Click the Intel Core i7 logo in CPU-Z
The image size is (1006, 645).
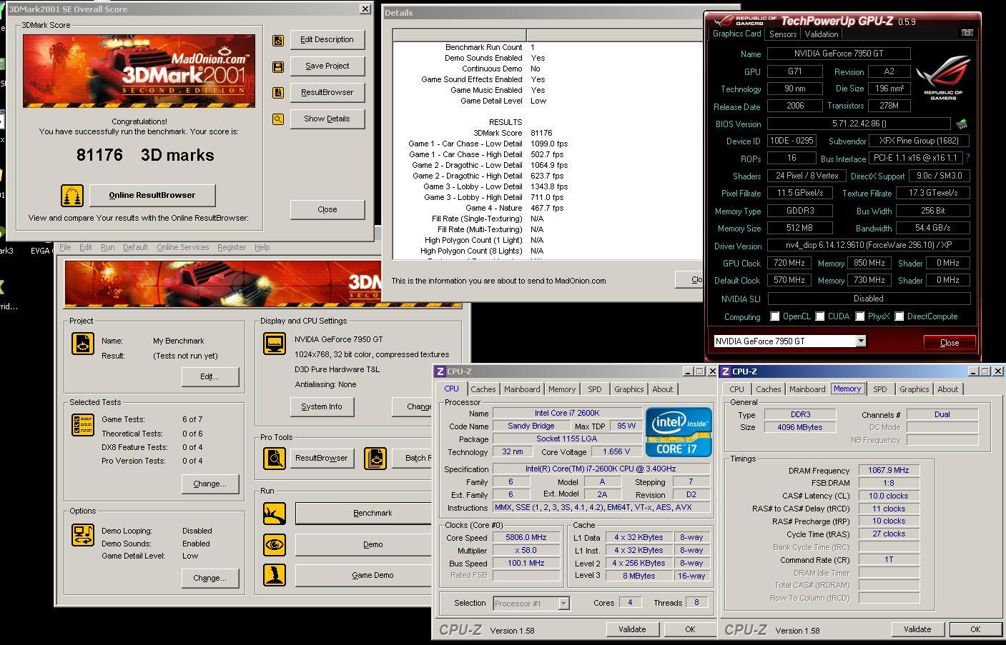[679, 431]
